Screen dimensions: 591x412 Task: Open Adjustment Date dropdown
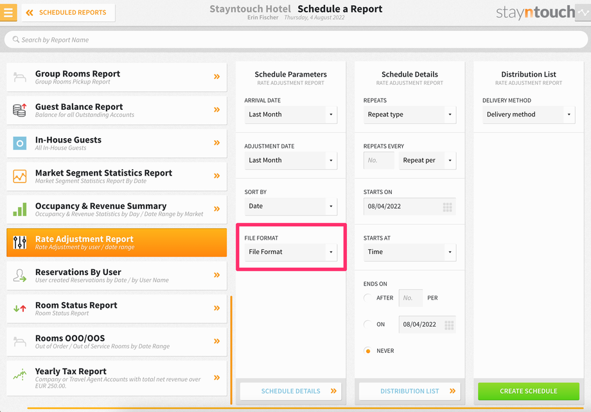[290, 160]
